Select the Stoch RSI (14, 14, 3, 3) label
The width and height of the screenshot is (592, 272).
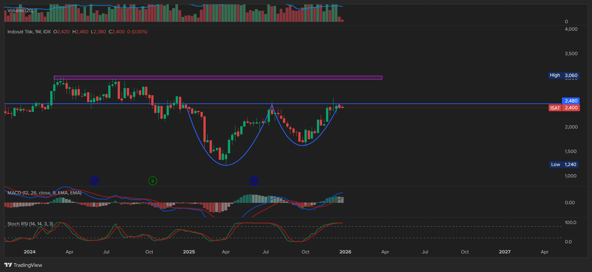click(x=30, y=224)
